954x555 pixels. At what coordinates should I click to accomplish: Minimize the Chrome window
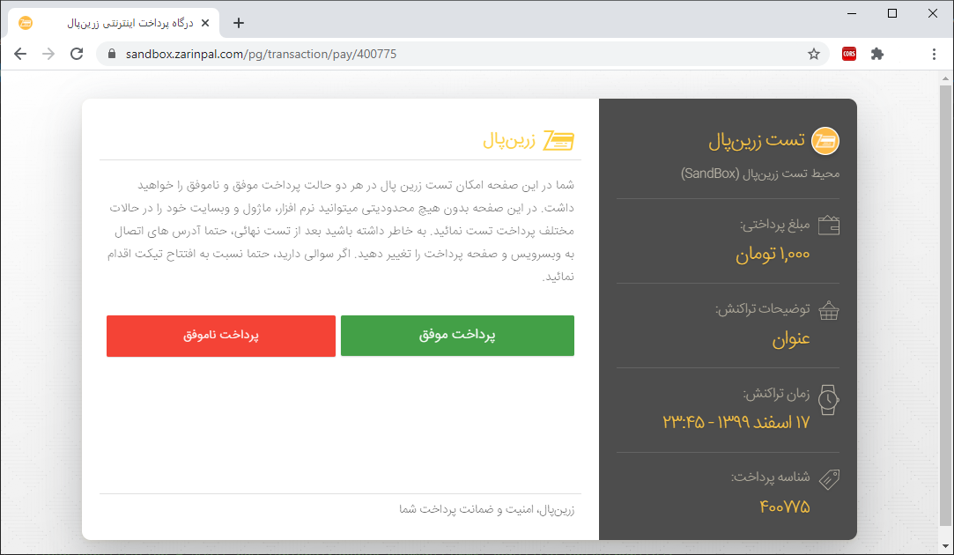(852, 13)
